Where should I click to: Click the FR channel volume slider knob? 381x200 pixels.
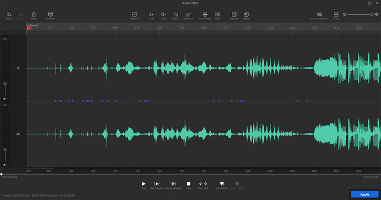[5, 150]
